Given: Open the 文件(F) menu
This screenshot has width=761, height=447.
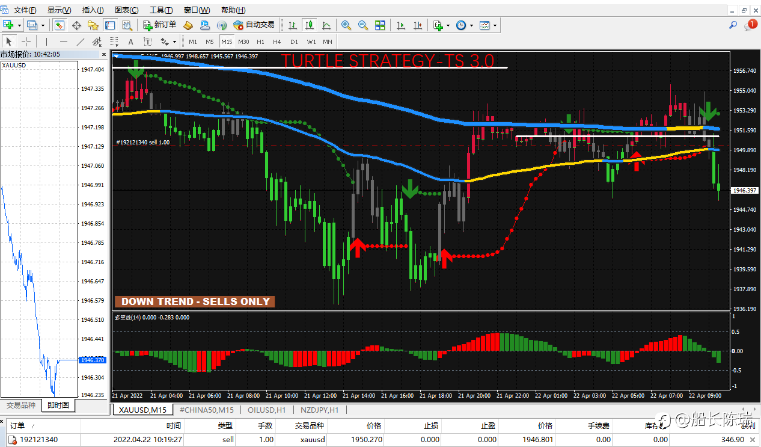Looking at the screenshot, I should tap(25, 10).
